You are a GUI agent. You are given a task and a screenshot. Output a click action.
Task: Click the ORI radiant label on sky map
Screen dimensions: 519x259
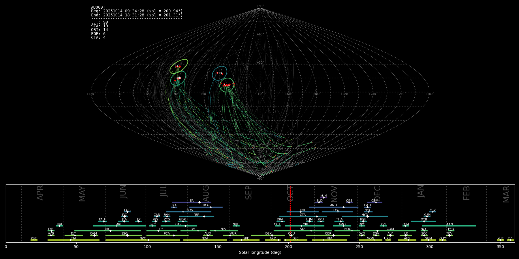coord(178,78)
